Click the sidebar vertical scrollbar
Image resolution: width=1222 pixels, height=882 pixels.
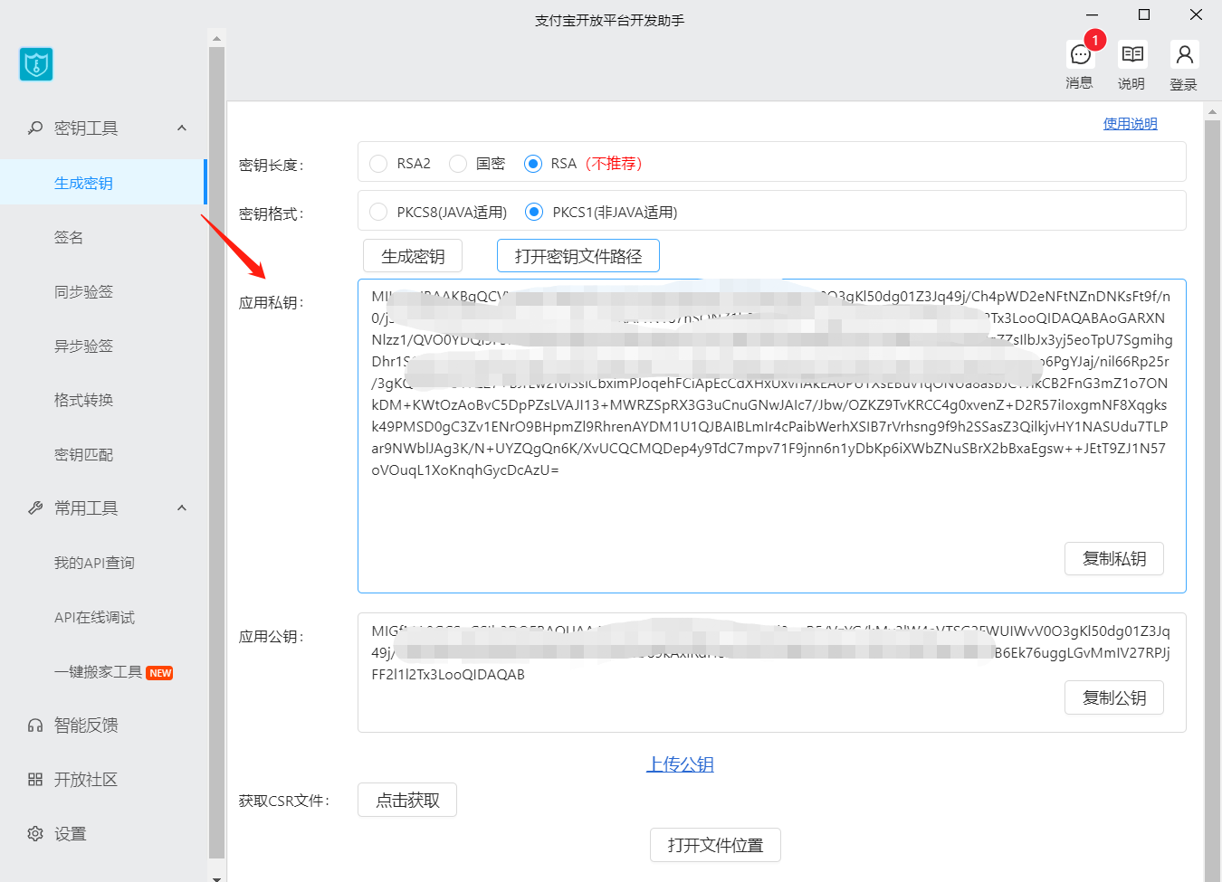216,452
